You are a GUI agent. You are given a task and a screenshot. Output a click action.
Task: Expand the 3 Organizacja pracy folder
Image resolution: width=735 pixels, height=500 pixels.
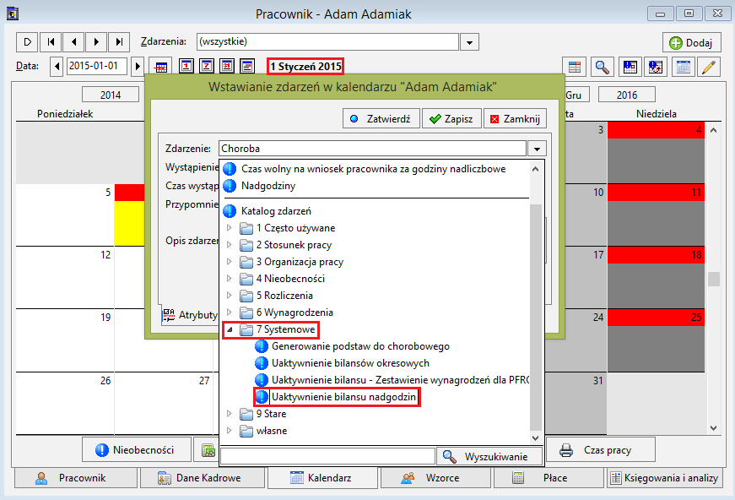tap(230, 262)
